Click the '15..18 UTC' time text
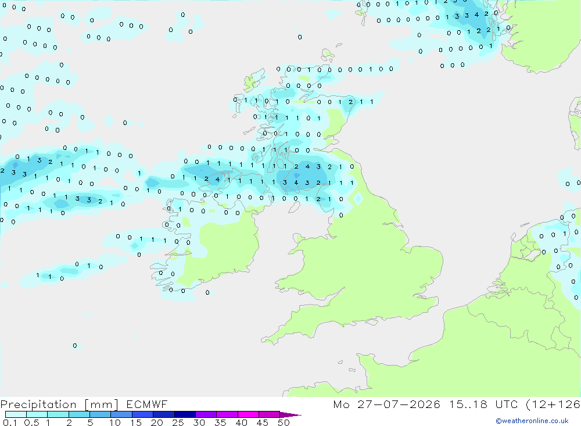The width and height of the screenshot is (581, 426). (483, 404)
